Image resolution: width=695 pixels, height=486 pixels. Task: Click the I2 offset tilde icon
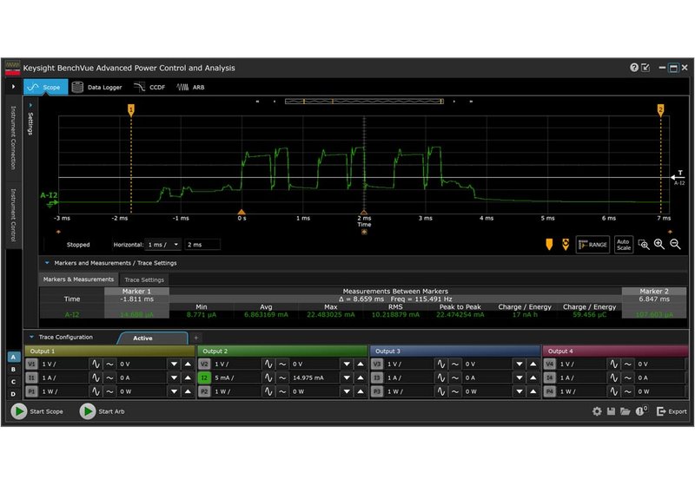(282, 378)
